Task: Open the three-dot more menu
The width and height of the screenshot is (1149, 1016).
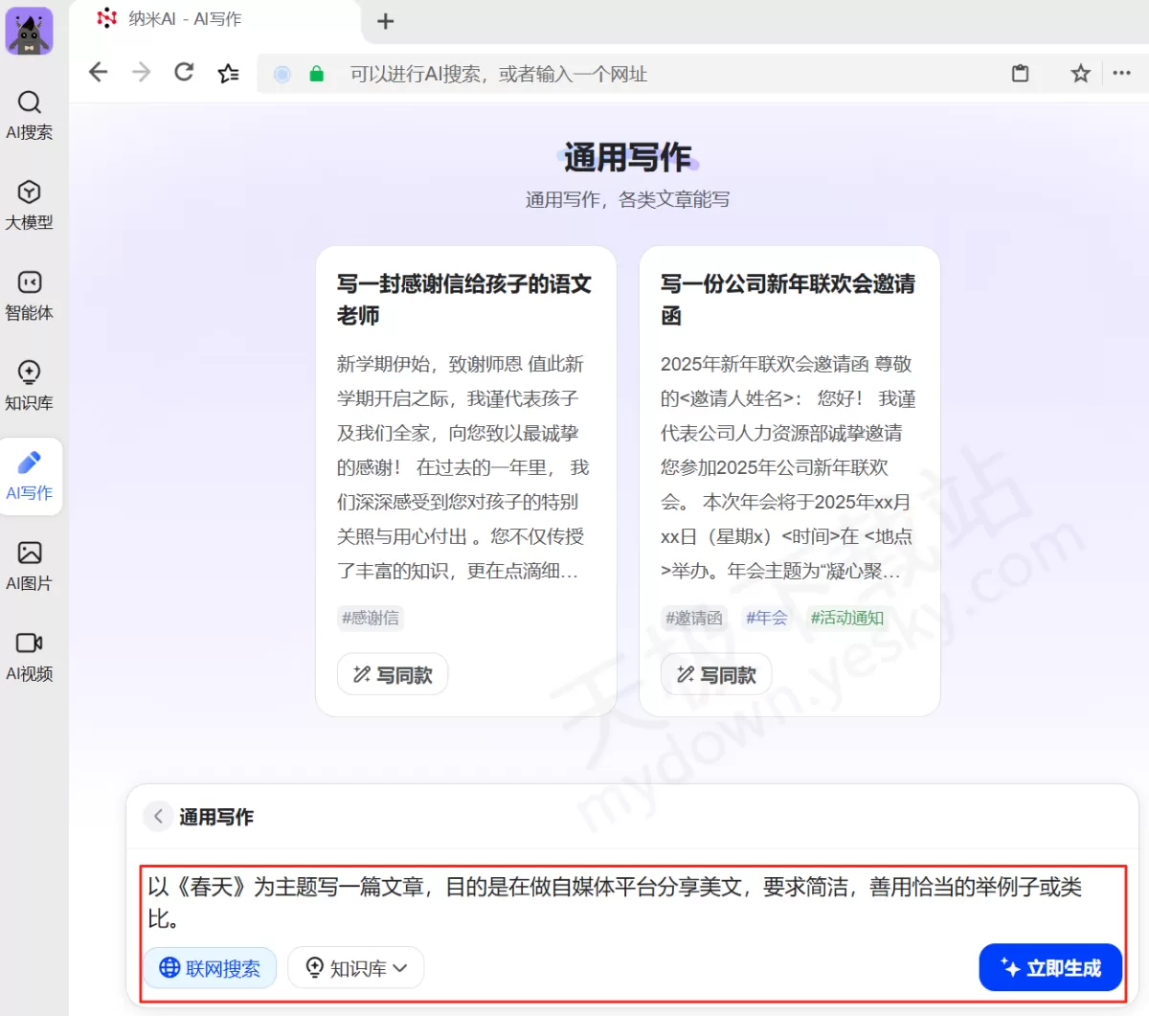Action: (x=1122, y=74)
